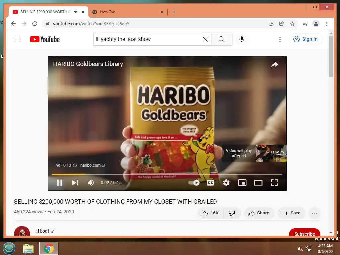Skip to next video with Next button
The height and width of the screenshot is (255, 340).
(75, 183)
